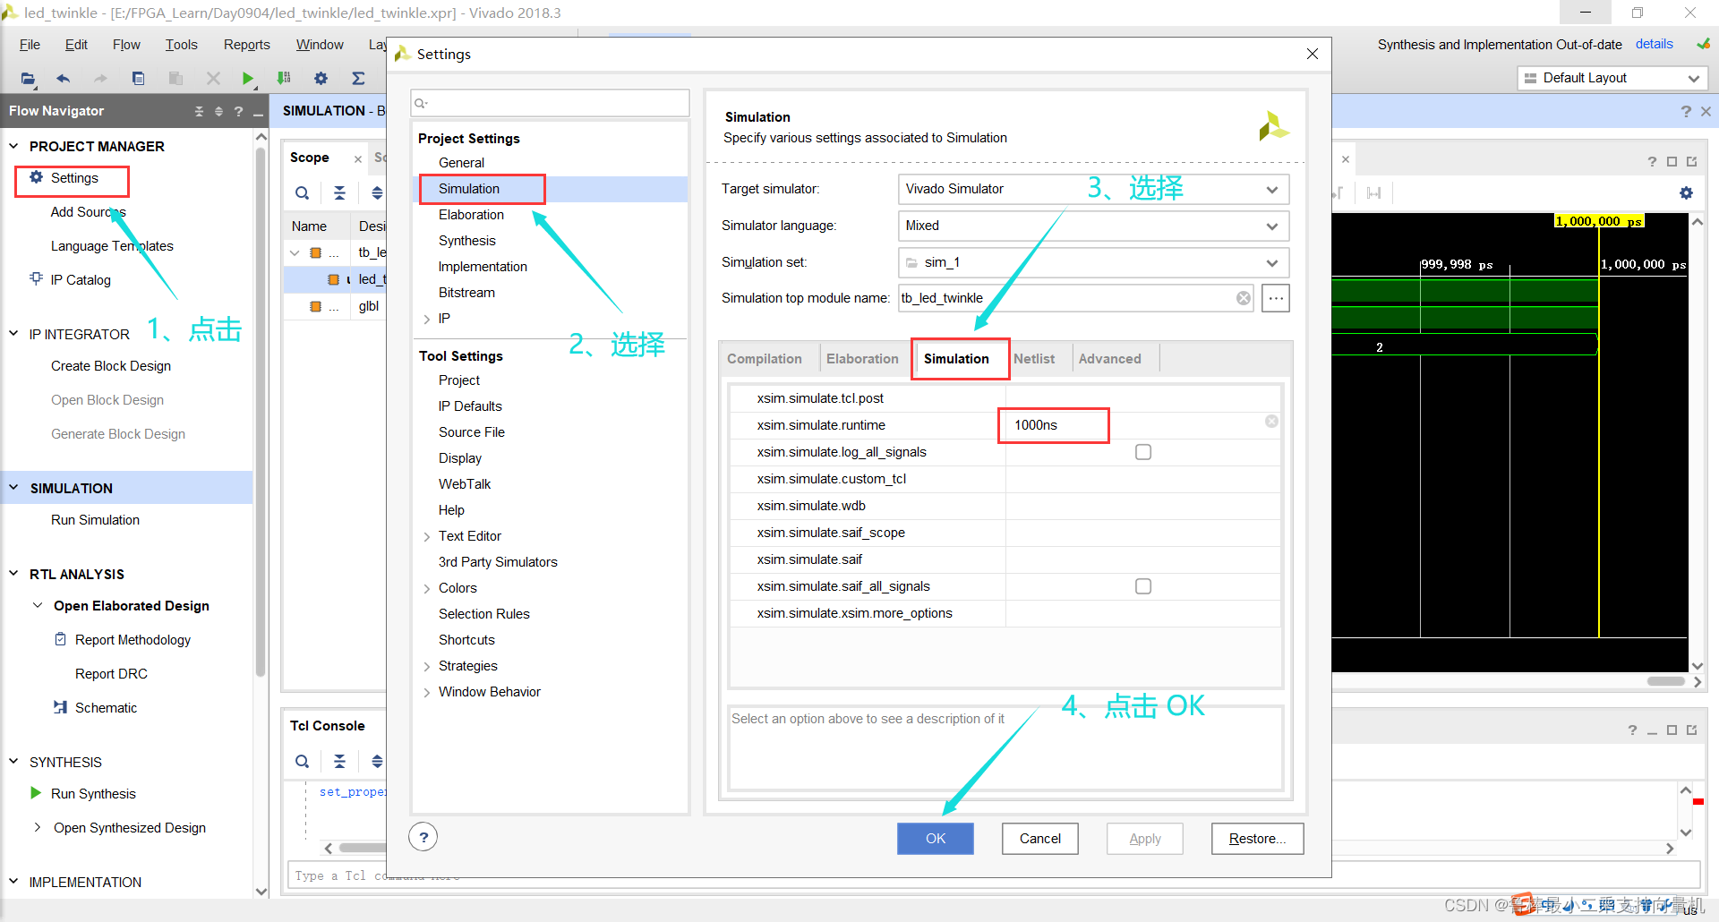Select Synthesis in Project Settings
Screen dimensions: 1719x922
(466, 241)
